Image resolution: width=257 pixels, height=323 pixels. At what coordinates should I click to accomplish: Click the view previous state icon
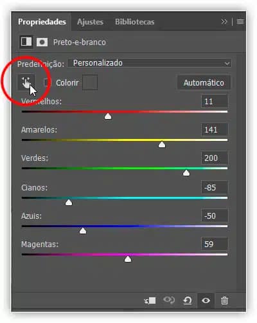coord(169,300)
